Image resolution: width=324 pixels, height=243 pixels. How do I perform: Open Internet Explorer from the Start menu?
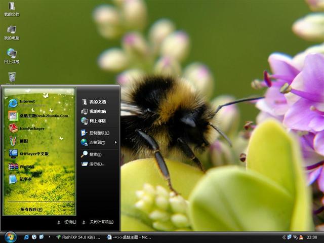(22, 103)
